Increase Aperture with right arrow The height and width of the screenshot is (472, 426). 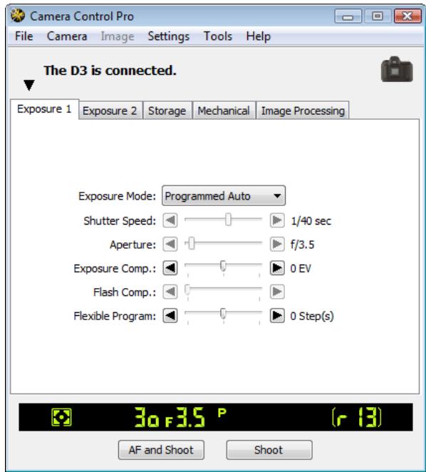[277, 244]
